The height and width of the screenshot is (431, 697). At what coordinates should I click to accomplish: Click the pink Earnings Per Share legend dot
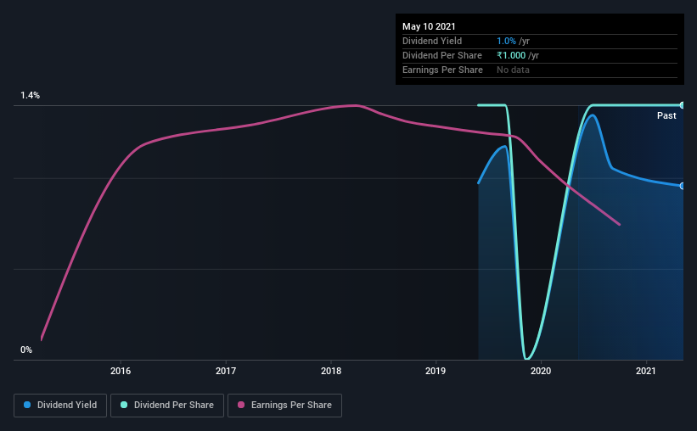point(241,406)
